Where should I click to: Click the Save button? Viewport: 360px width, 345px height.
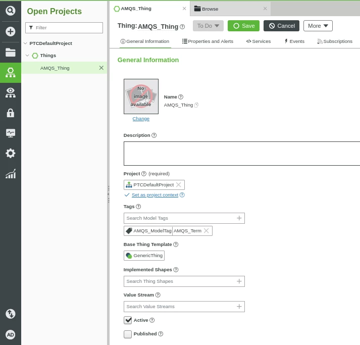point(243,26)
